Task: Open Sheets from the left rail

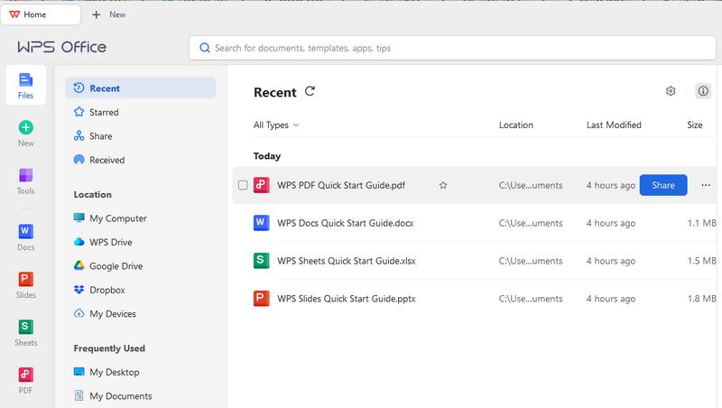Action: coord(26,333)
